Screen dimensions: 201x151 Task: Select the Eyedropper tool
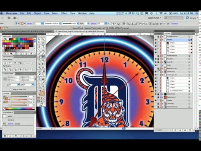point(39,75)
